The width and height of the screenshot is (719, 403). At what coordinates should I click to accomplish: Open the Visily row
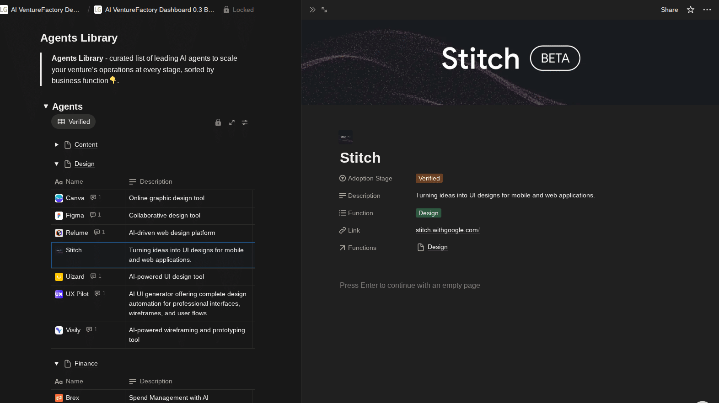pos(73,330)
